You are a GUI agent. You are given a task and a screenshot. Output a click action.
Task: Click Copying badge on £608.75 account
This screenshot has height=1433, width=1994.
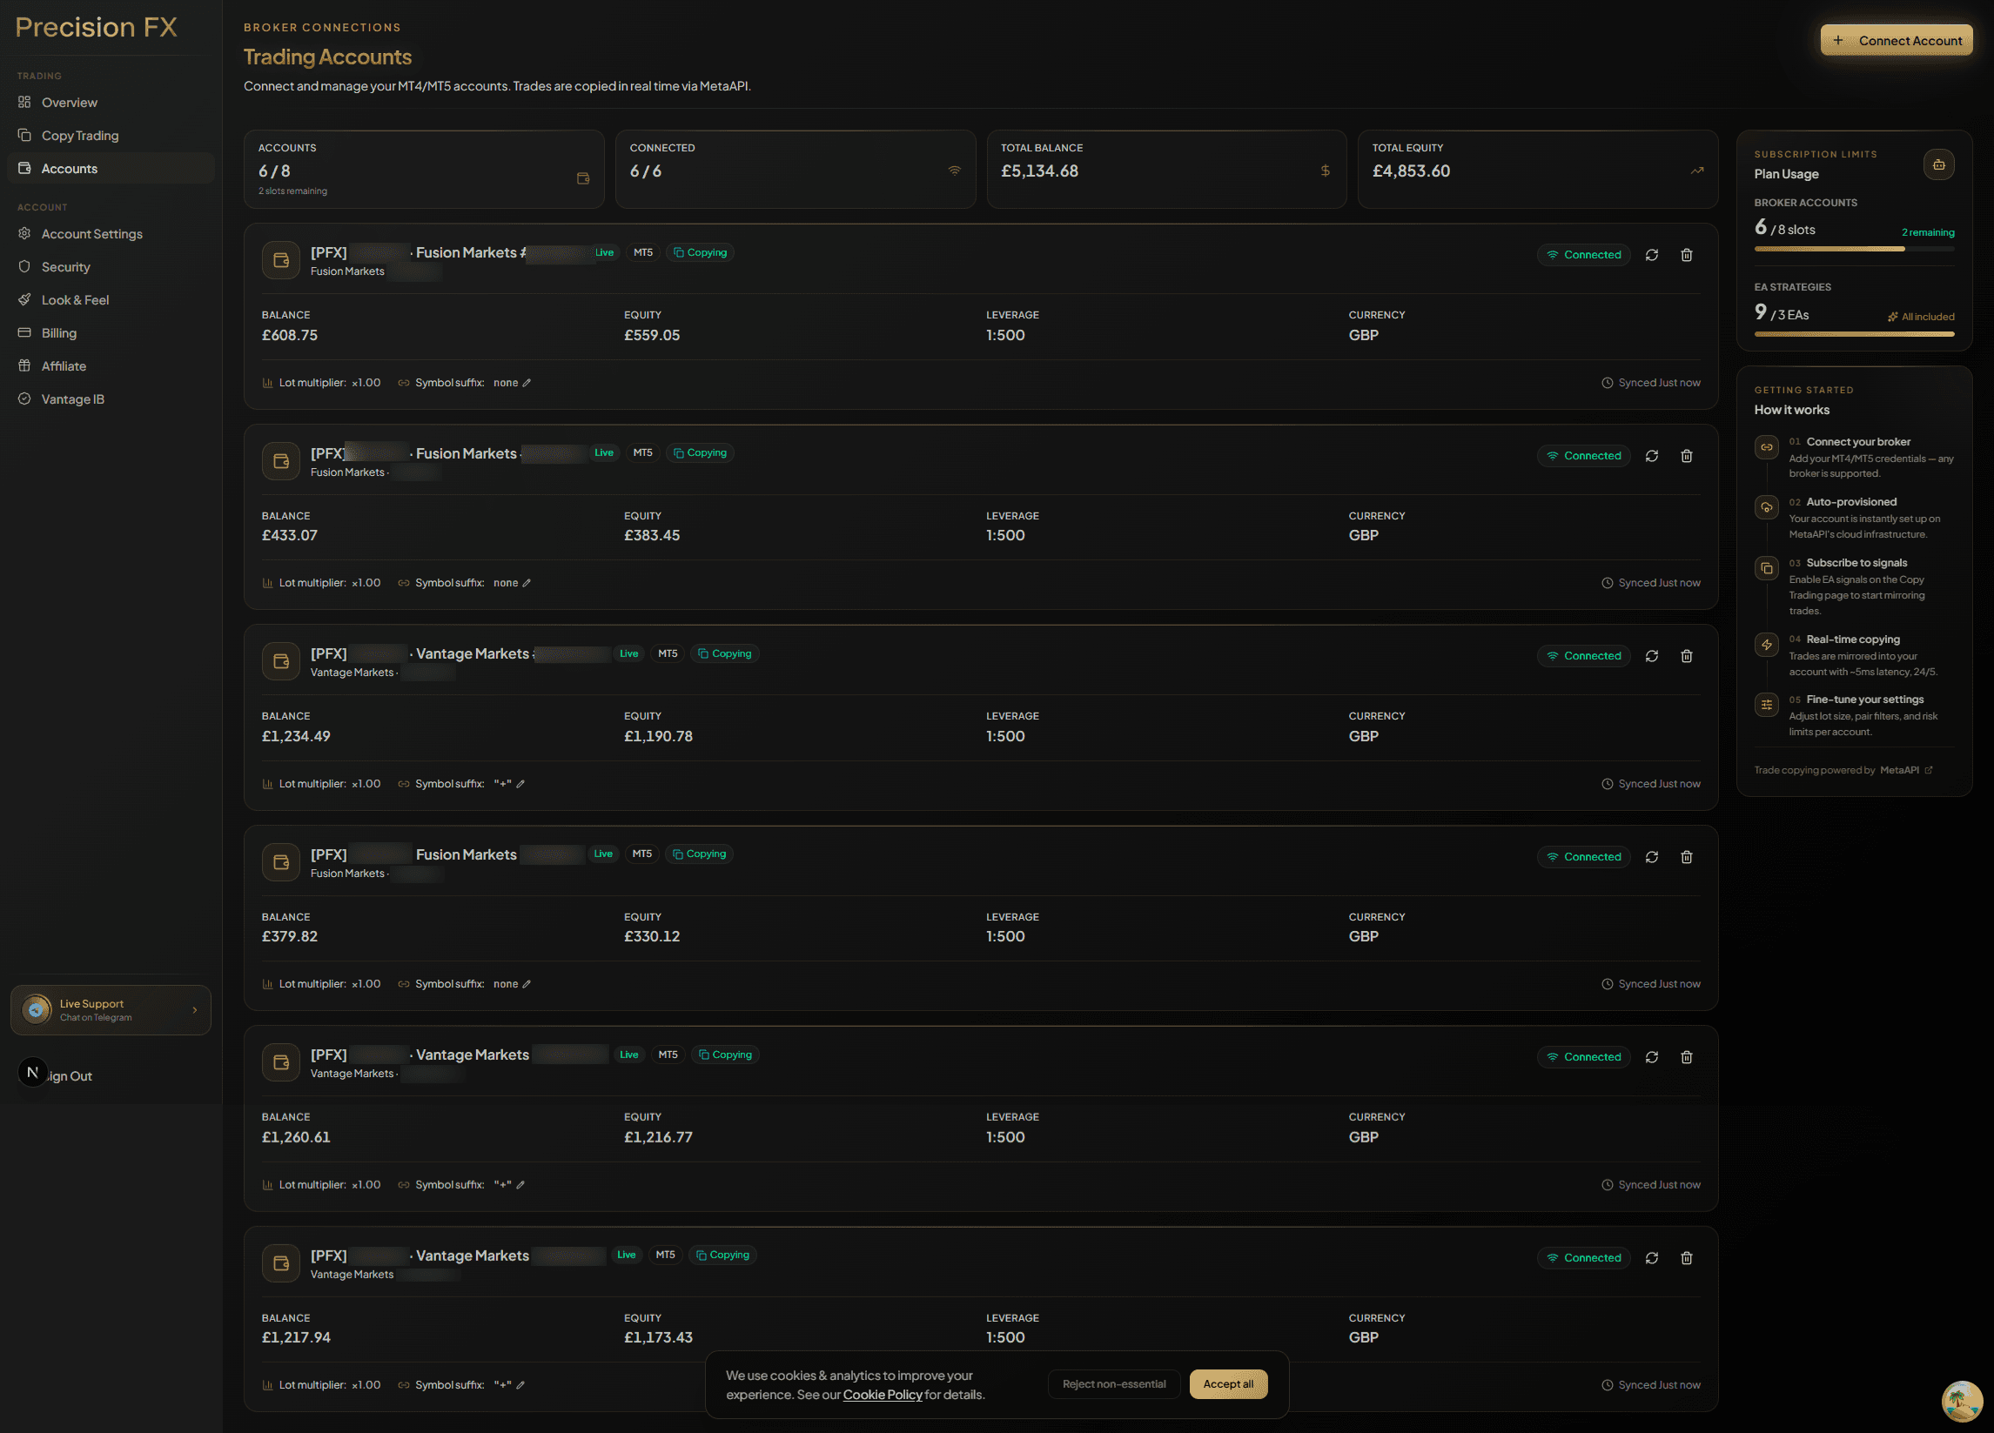700,252
